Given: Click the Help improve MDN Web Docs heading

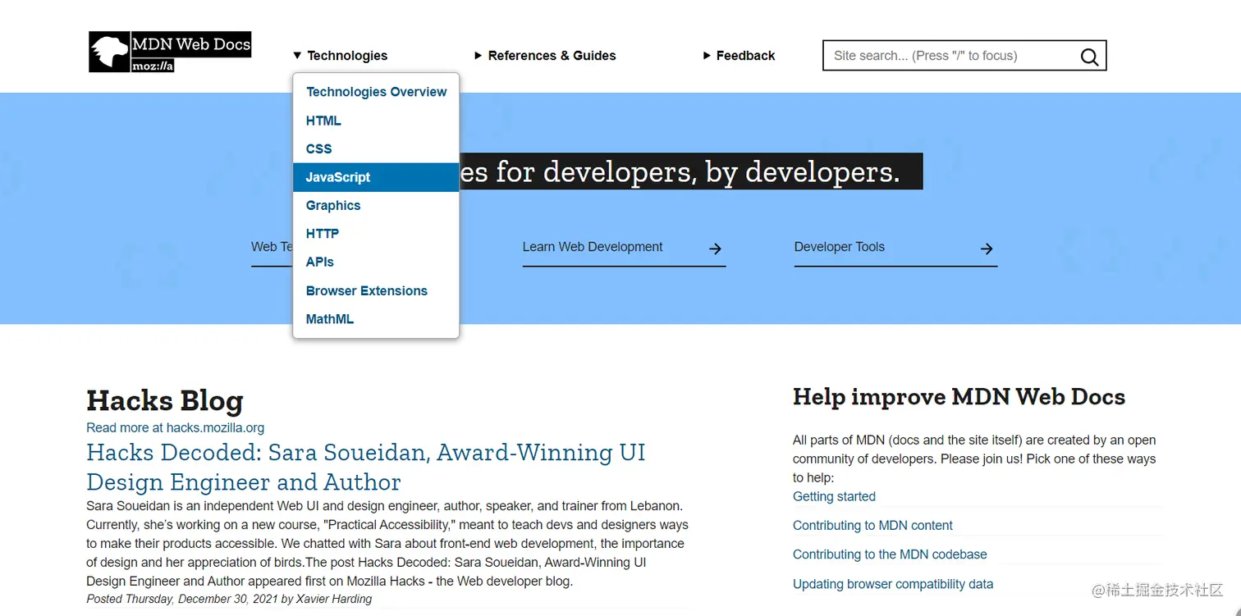Looking at the screenshot, I should pos(959,397).
